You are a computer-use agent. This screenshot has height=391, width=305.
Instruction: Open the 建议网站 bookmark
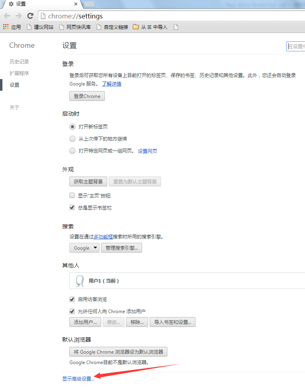pos(40,27)
